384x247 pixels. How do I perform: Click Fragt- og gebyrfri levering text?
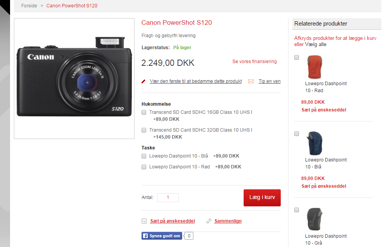169,36
